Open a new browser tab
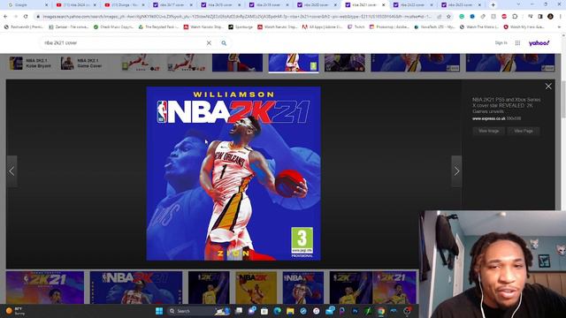 (x=493, y=5)
